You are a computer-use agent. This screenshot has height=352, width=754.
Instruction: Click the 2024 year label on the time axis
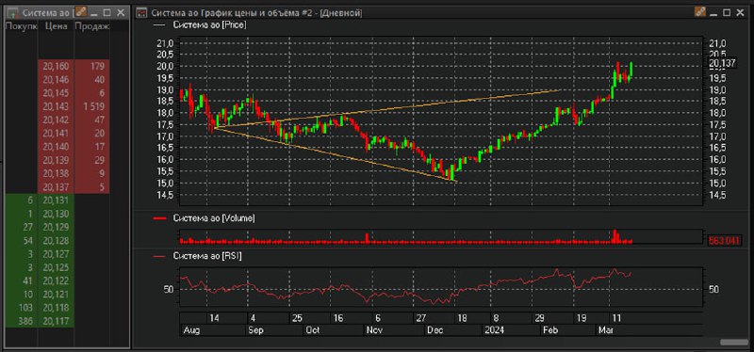pyautogui.click(x=493, y=330)
